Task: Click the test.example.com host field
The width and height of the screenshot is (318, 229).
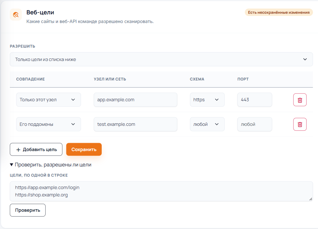Action: 136,124
